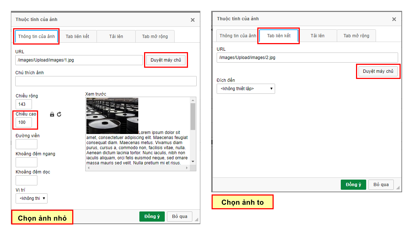Viewport: 413px width, 235px height.
Task: Open the Vị trí alignment dropdown
Action: click(32, 198)
